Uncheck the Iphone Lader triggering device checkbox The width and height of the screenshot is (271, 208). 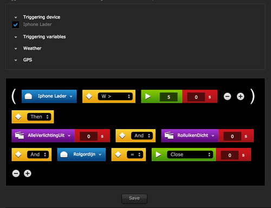(16, 25)
